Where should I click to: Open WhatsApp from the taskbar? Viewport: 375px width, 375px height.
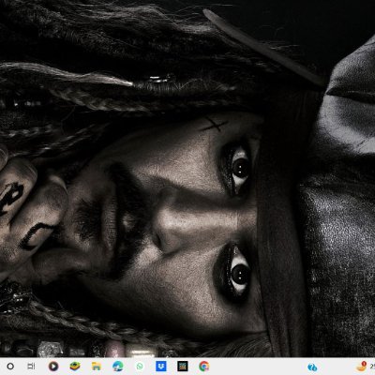pyautogui.click(x=140, y=366)
